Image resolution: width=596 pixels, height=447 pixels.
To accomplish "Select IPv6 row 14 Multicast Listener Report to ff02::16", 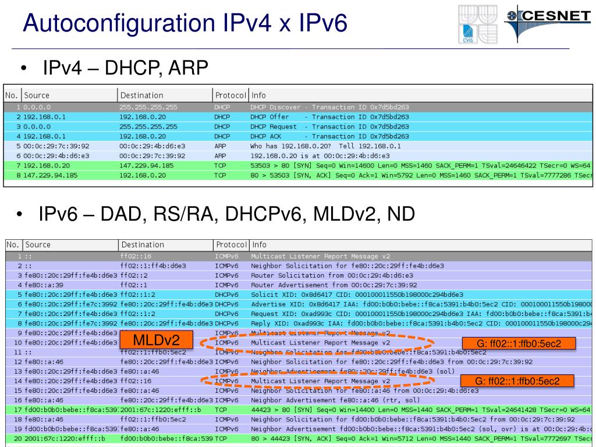I will 299,381.
